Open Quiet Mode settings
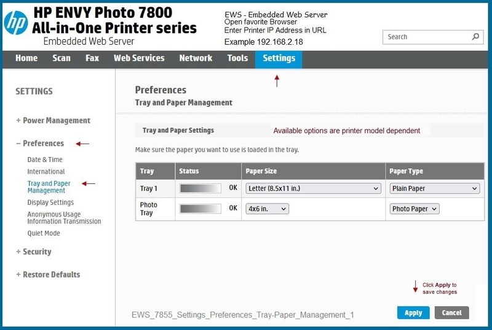The height and width of the screenshot is (330, 492). [44, 233]
